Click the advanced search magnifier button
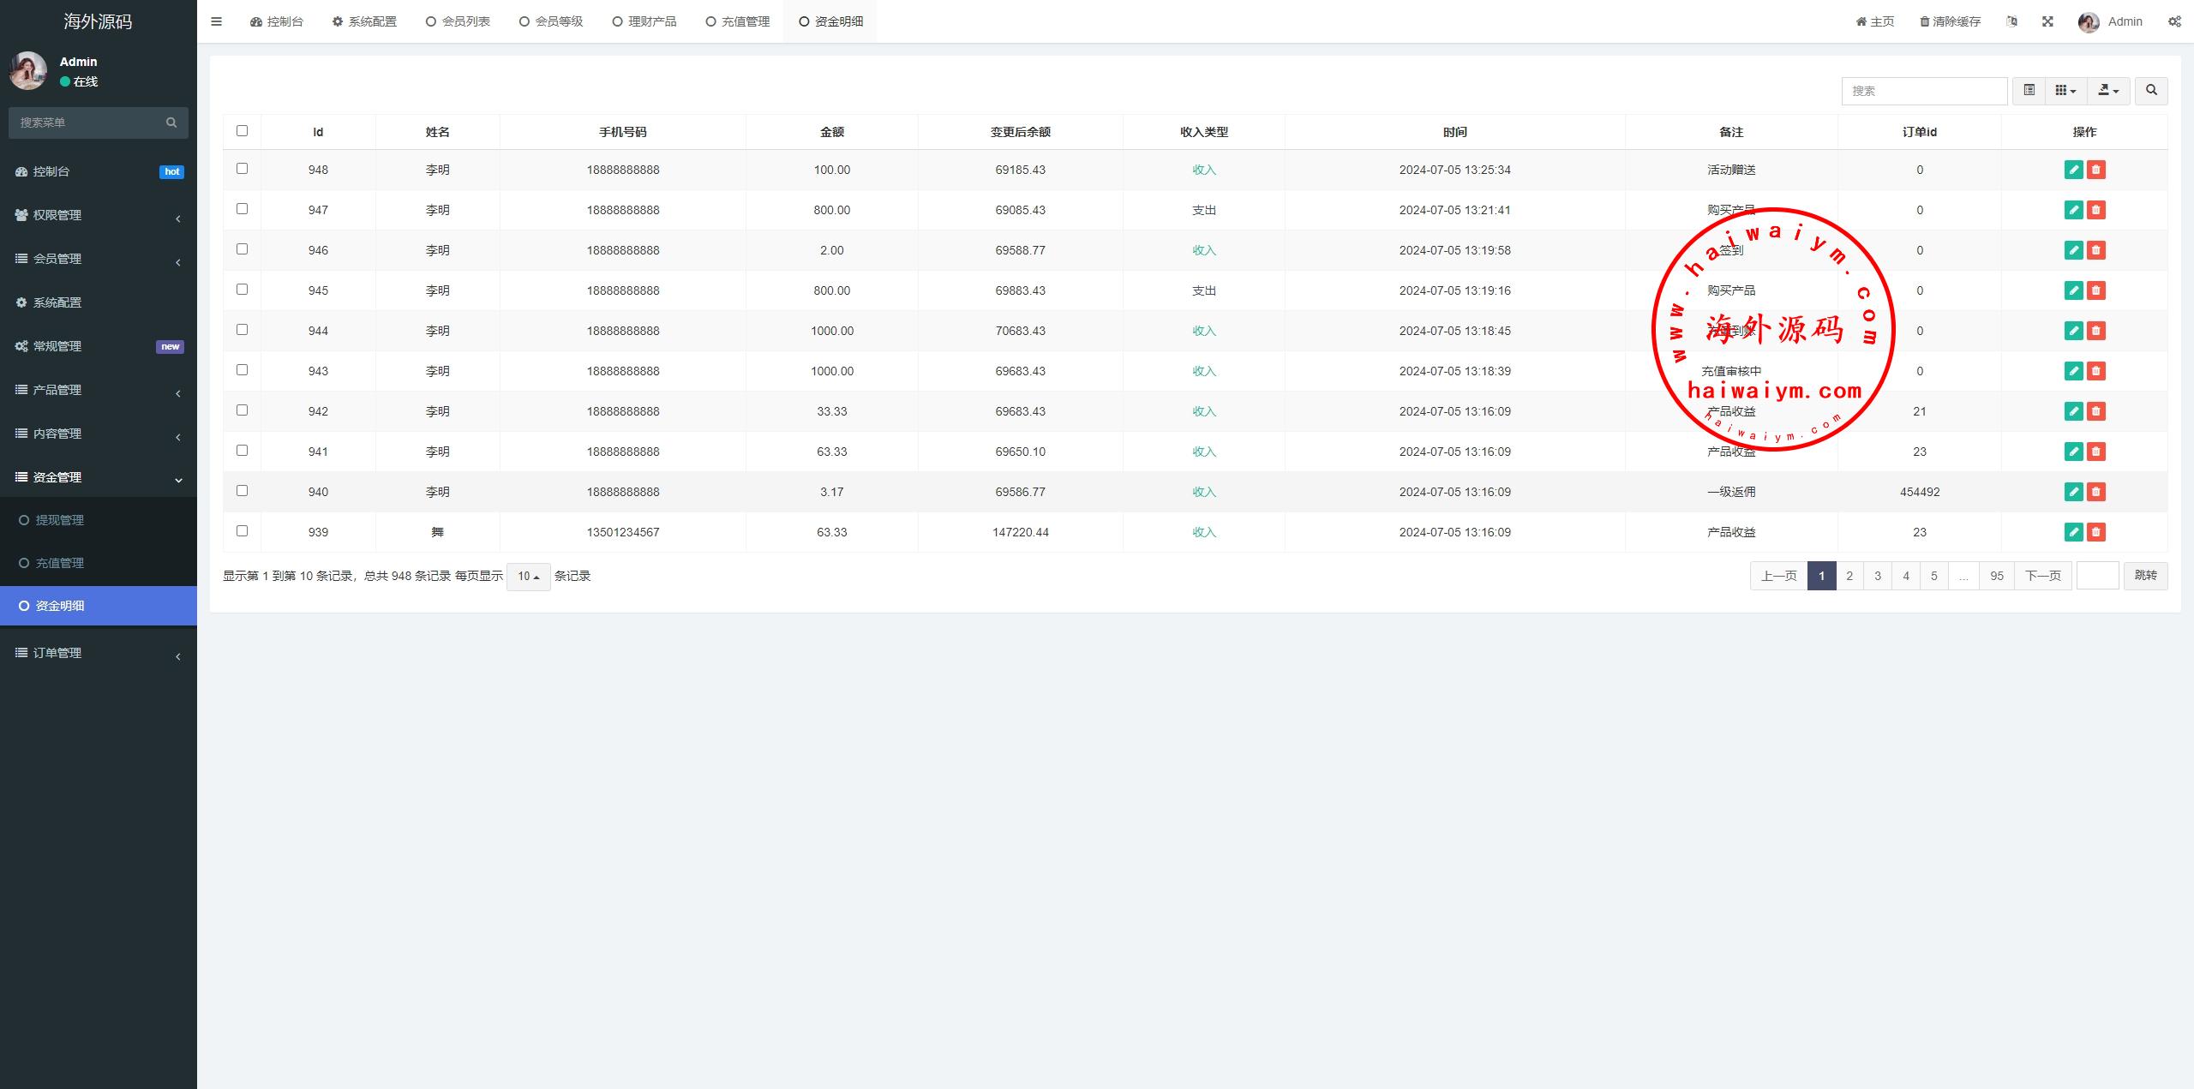Screen dimensions: 2194x1089 [2151, 90]
